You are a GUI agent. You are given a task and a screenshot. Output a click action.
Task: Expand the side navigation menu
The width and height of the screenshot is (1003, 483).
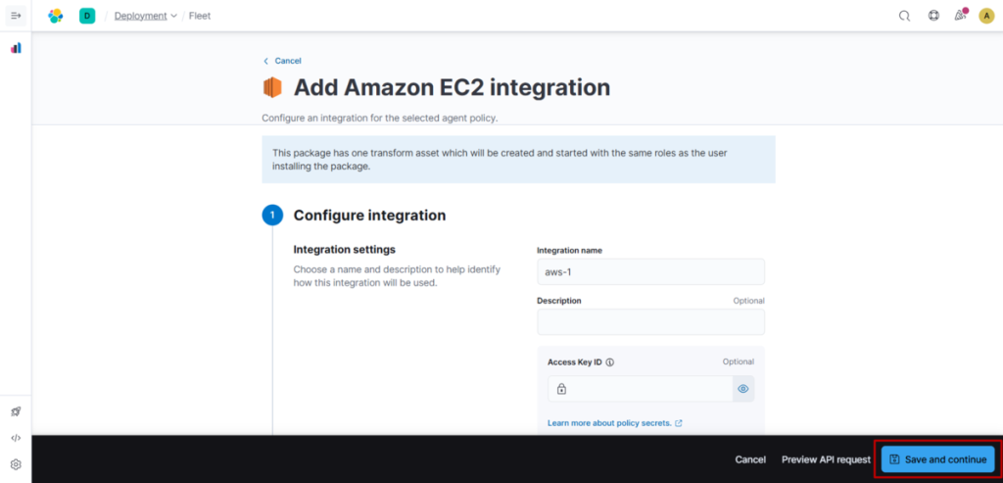pyautogui.click(x=16, y=16)
